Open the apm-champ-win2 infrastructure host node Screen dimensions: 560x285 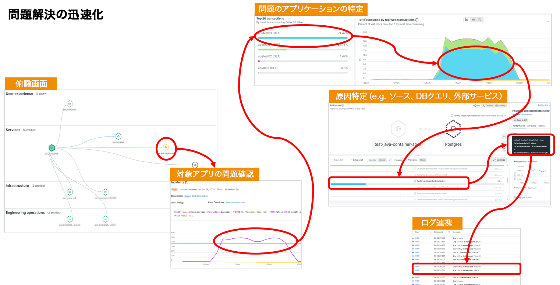pos(70,192)
